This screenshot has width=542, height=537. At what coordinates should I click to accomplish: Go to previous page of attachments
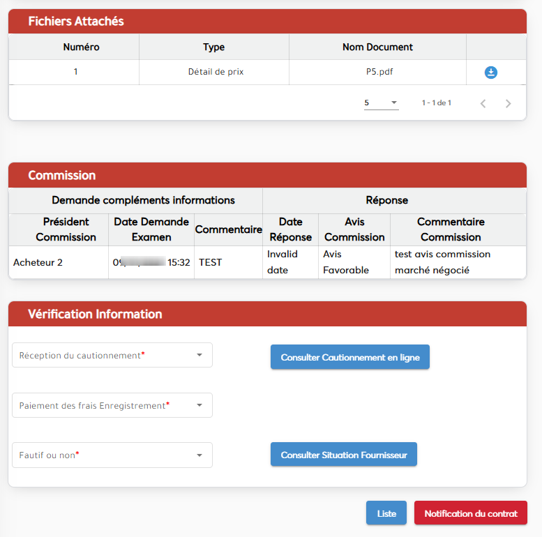pos(483,103)
